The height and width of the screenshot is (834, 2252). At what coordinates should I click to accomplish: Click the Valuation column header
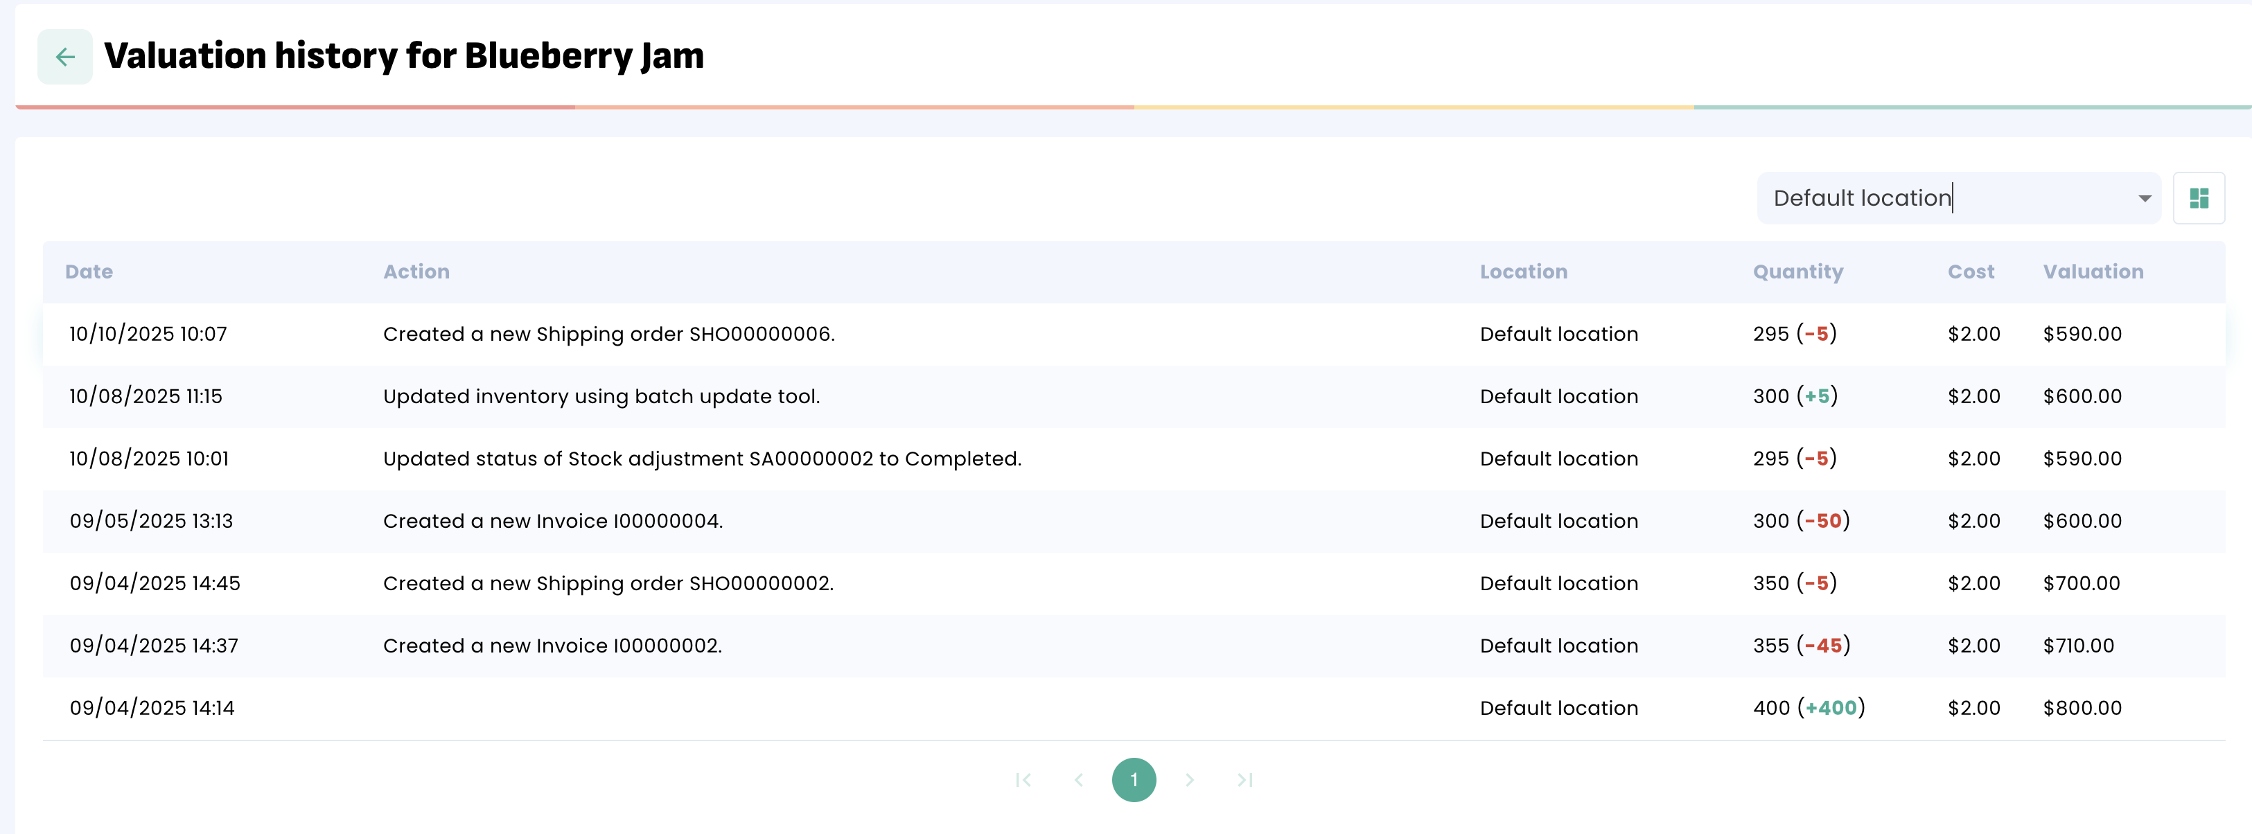tap(2093, 272)
